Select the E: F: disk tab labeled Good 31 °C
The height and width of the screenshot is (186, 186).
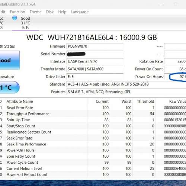tap(25, 23)
